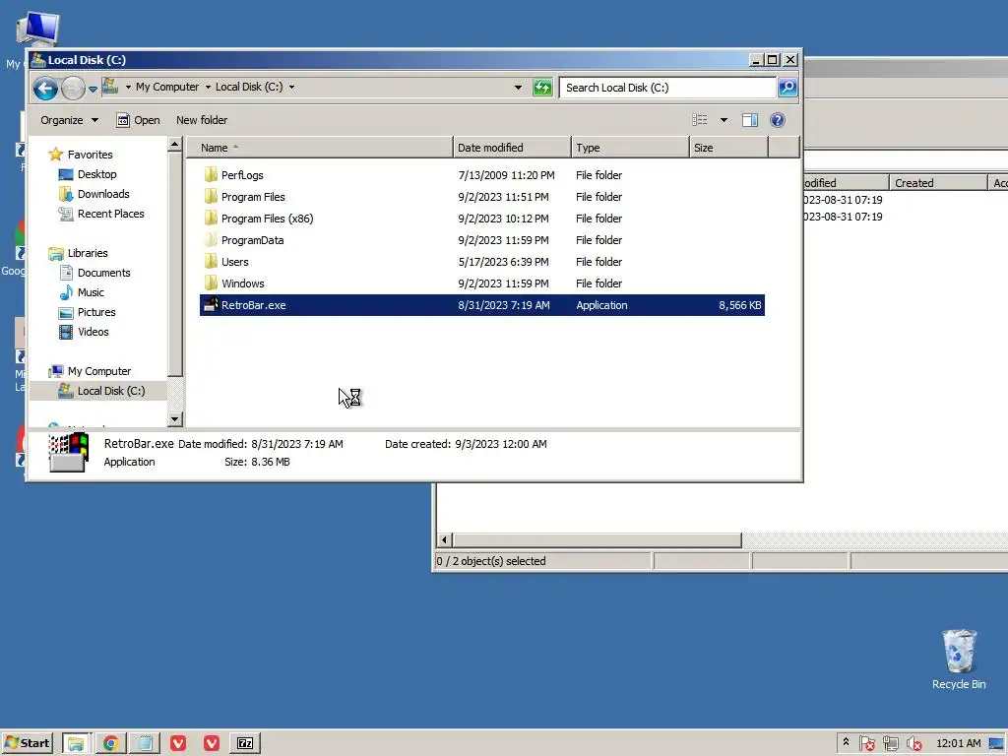This screenshot has height=756, width=1008.
Task: Click '0 / 2 object(s) selected' status text
Action: click(491, 561)
